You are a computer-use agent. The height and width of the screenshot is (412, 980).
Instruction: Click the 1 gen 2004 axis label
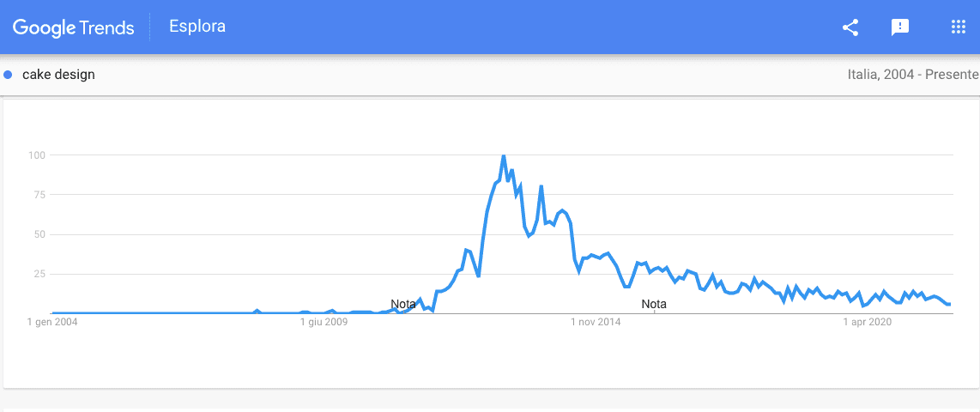[x=53, y=323]
